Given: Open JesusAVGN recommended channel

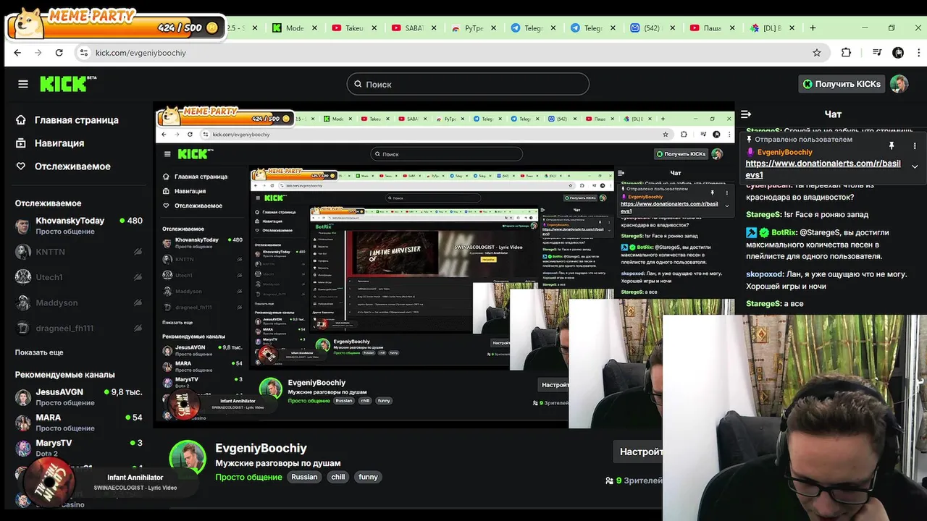Looking at the screenshot, I should click(x=78, y=397).
